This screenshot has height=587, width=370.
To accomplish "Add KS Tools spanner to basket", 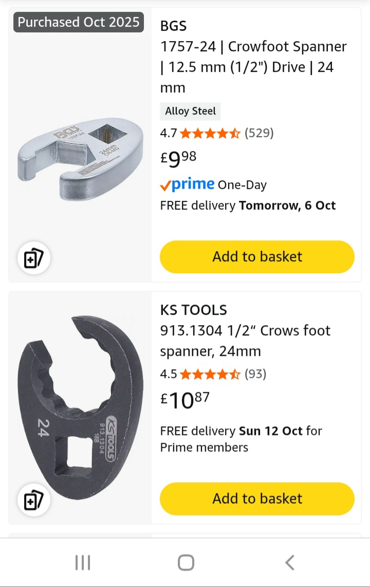I will [257, 498].
